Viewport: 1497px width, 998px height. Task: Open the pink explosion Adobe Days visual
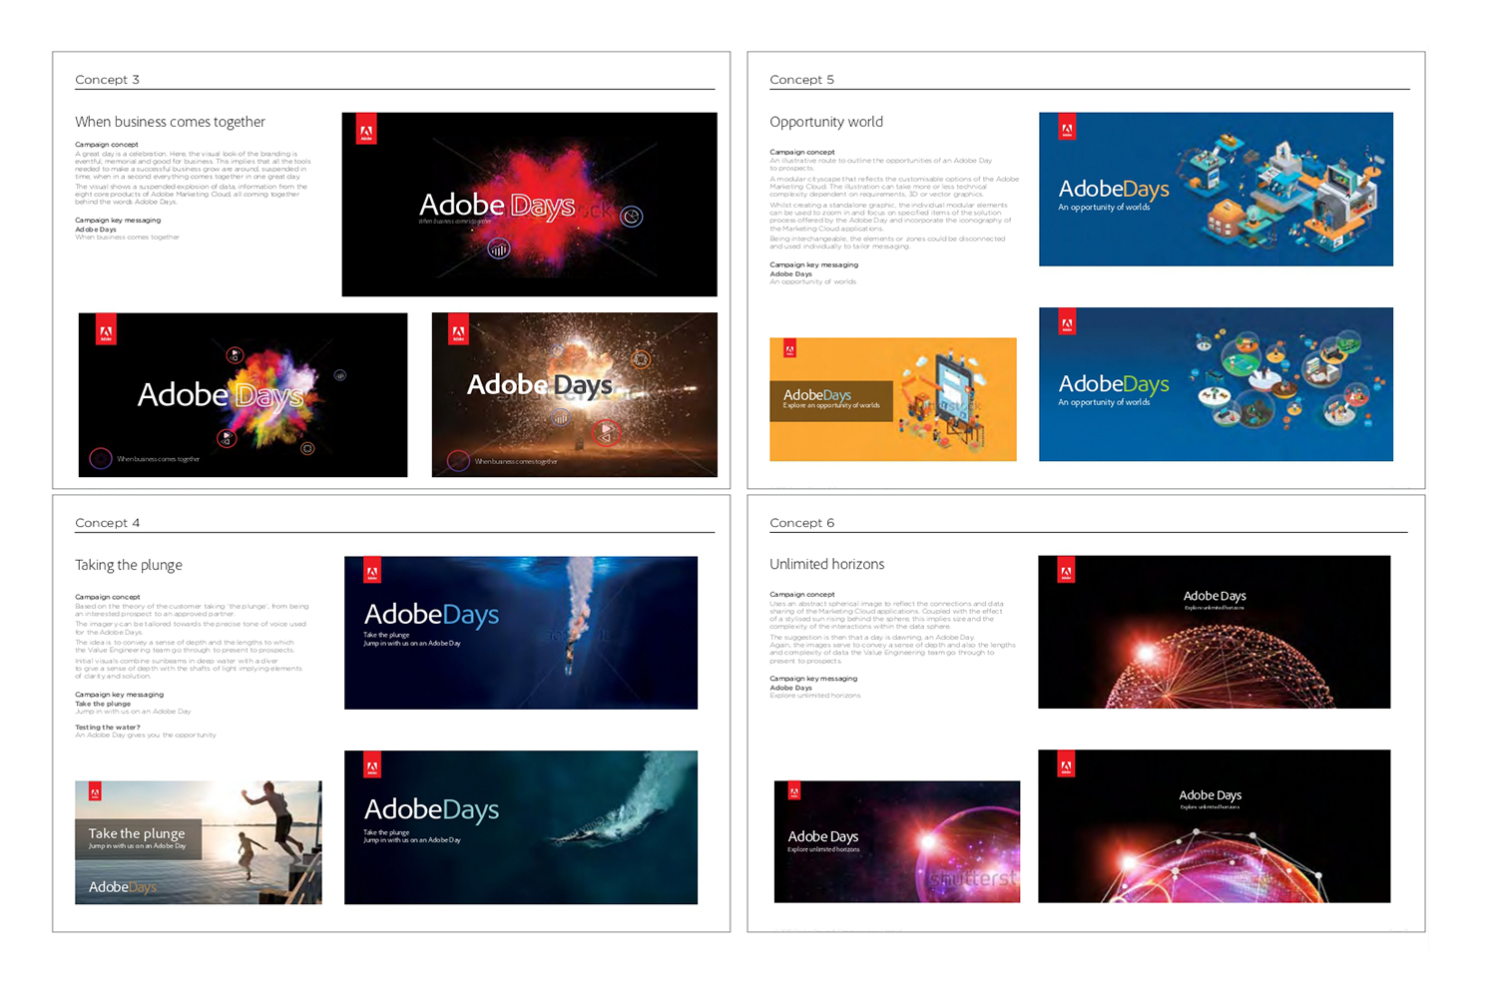coord(529,205)
